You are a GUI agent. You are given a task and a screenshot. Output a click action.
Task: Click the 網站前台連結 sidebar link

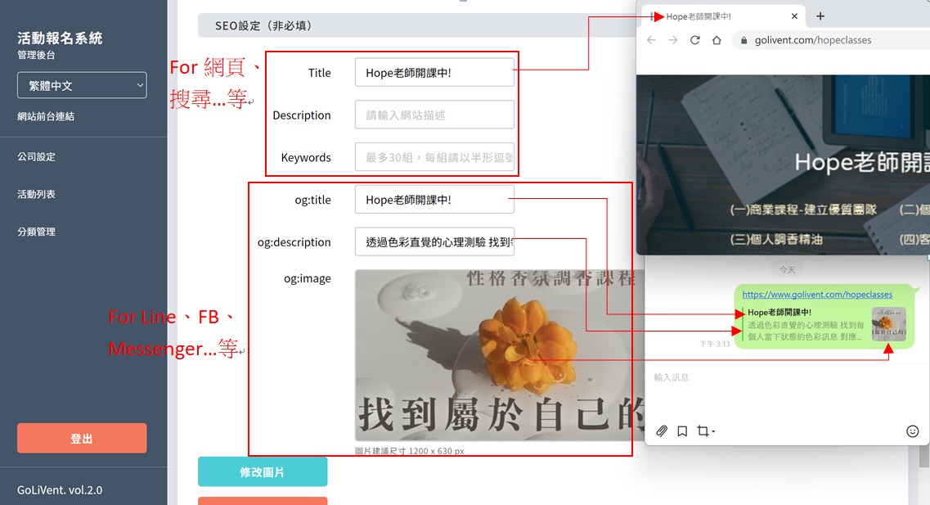[x=46, y=116]
